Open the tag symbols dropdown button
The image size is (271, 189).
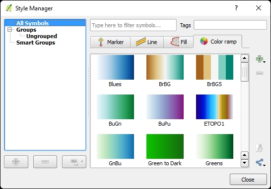coord(74,162)
